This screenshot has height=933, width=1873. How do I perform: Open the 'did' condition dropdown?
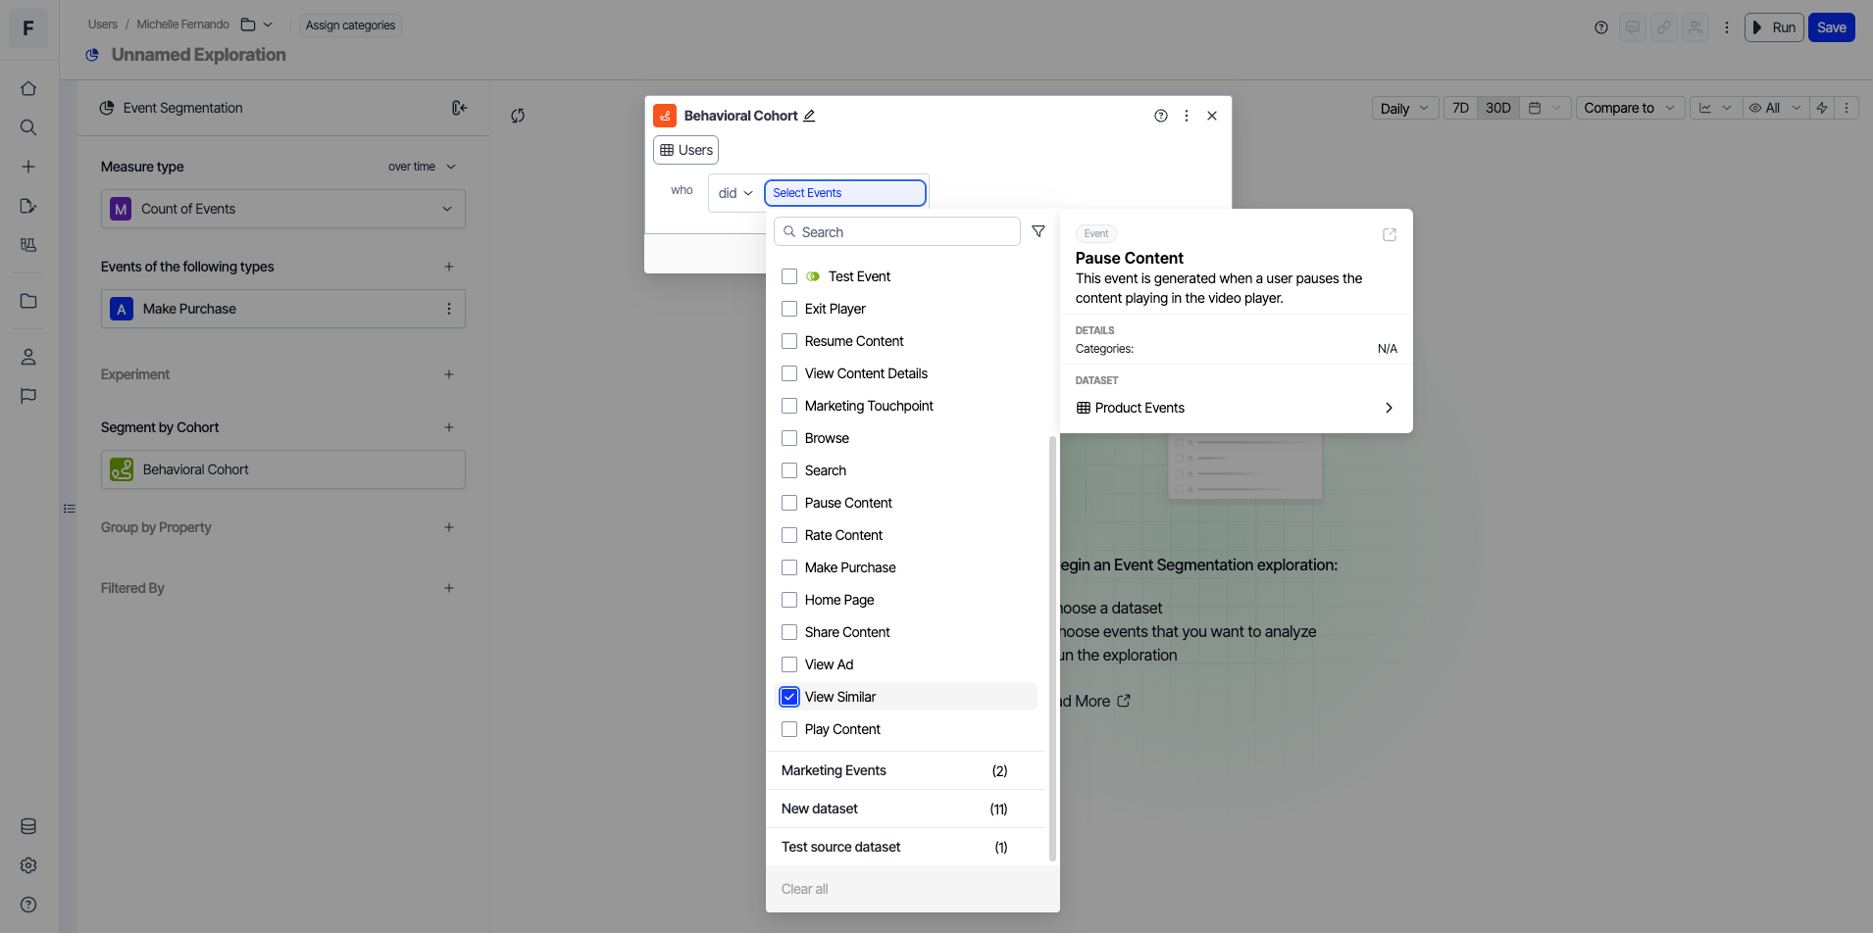pos(734,193)
